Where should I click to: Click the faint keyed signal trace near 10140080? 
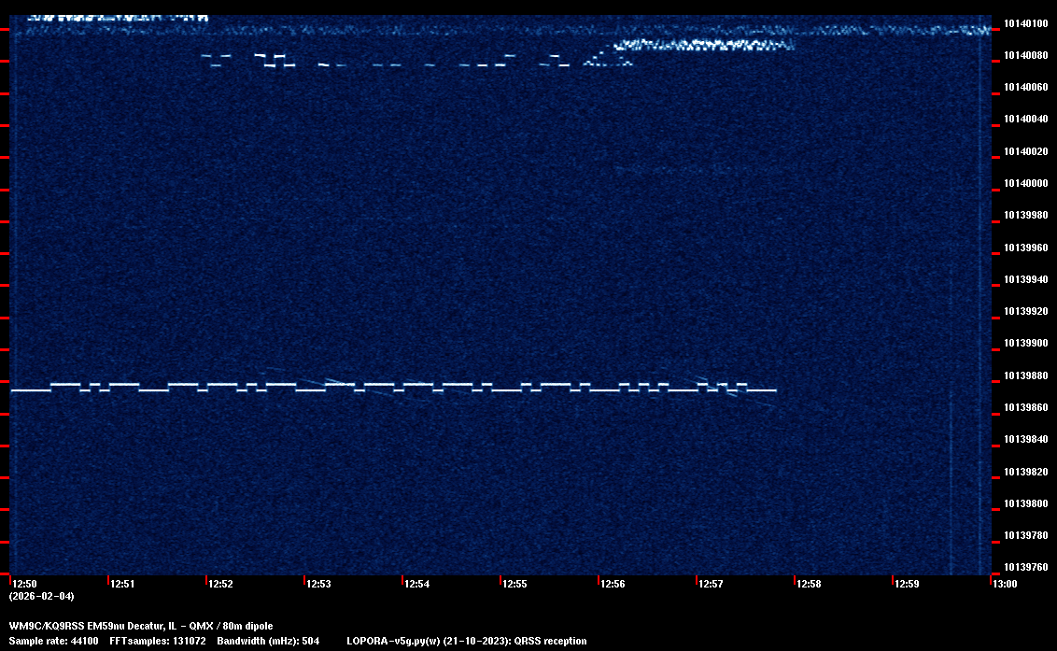coord(392,64)
